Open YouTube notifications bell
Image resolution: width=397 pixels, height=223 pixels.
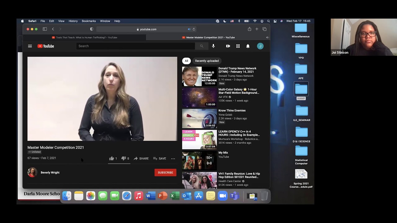click(x=248, y=46)
